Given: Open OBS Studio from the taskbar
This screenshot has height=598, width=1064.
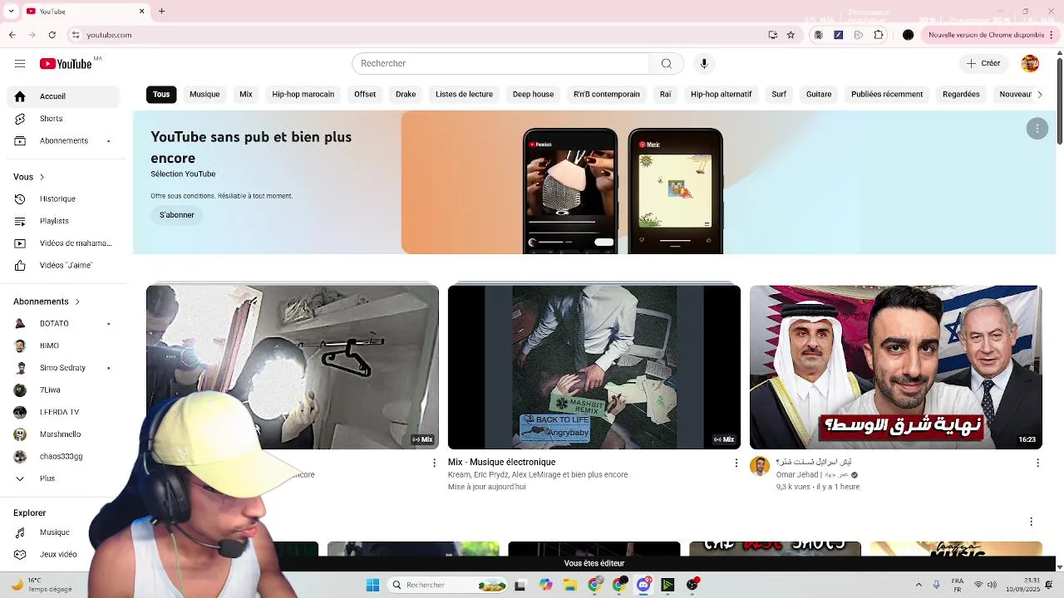Looking at the screenshot, I should point(692,585).
